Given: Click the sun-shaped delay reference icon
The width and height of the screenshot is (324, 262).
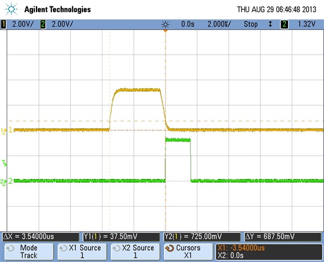Looking at the screenshot, I should (166, 25).
